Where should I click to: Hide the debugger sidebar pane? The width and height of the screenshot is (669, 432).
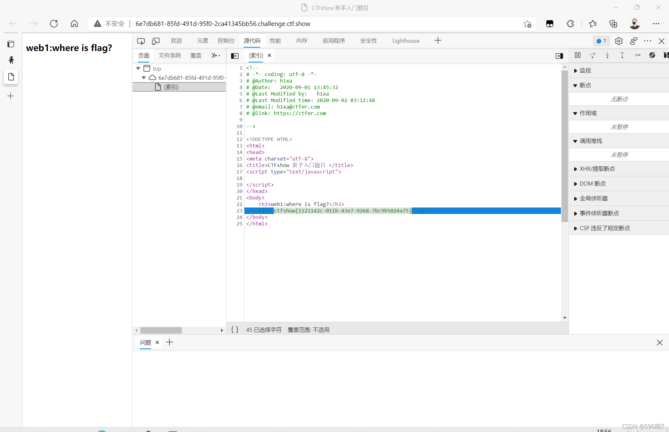point(559,56)
